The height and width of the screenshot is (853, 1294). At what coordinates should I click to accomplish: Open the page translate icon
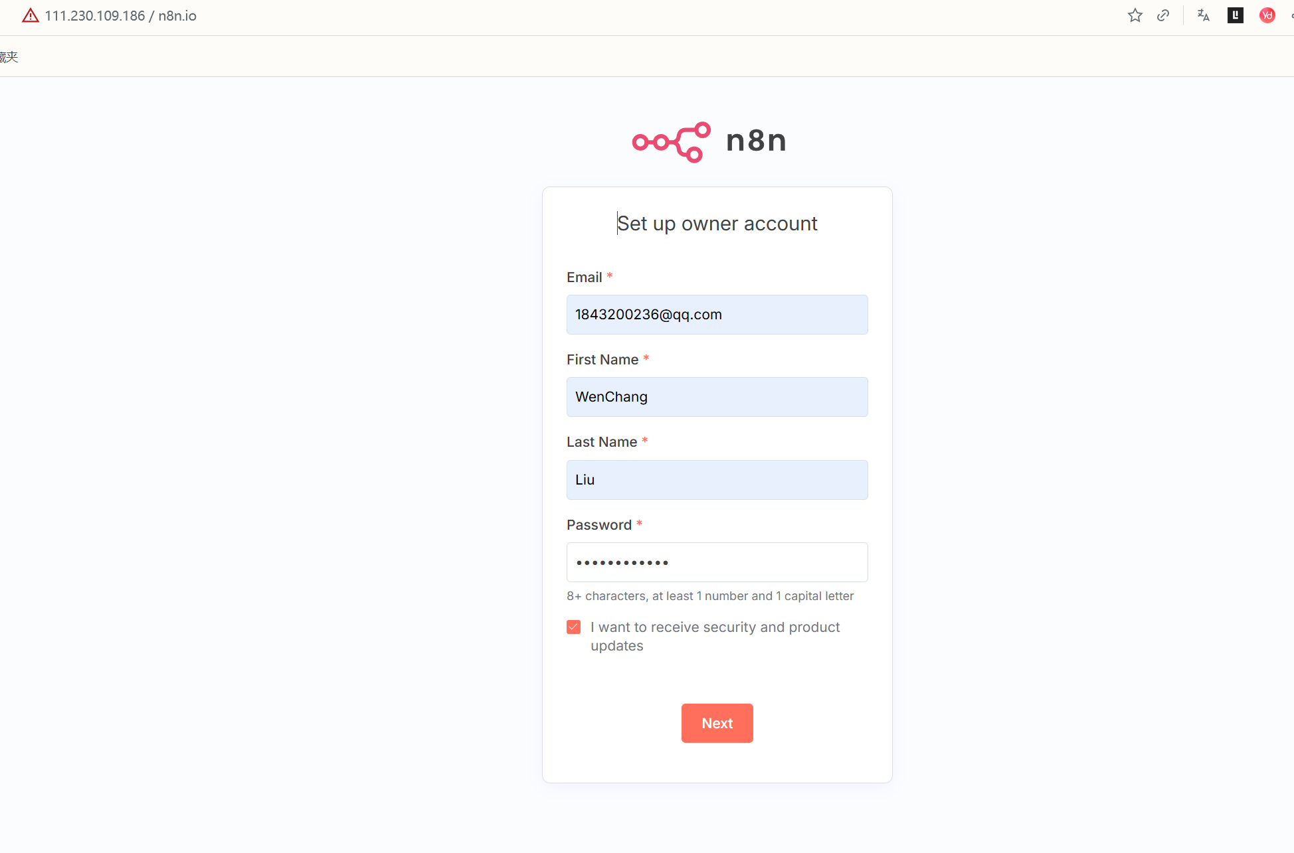click(1203, 15)
